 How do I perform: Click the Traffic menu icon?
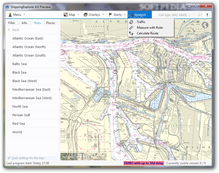pyautogui.click(x=131, y=22)
